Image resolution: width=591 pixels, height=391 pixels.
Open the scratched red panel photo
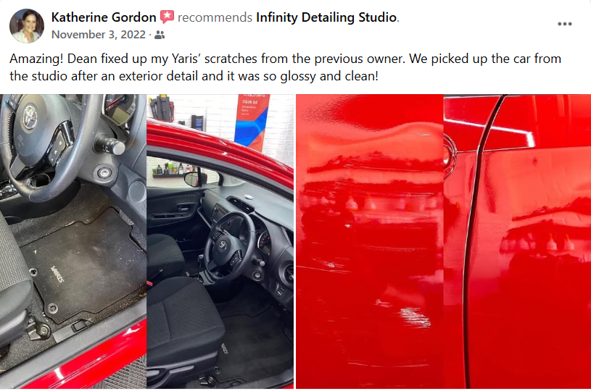(x=370, y=241)
